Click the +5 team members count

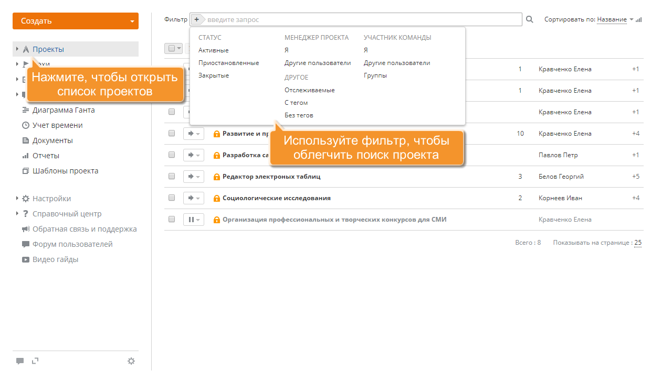636,177
